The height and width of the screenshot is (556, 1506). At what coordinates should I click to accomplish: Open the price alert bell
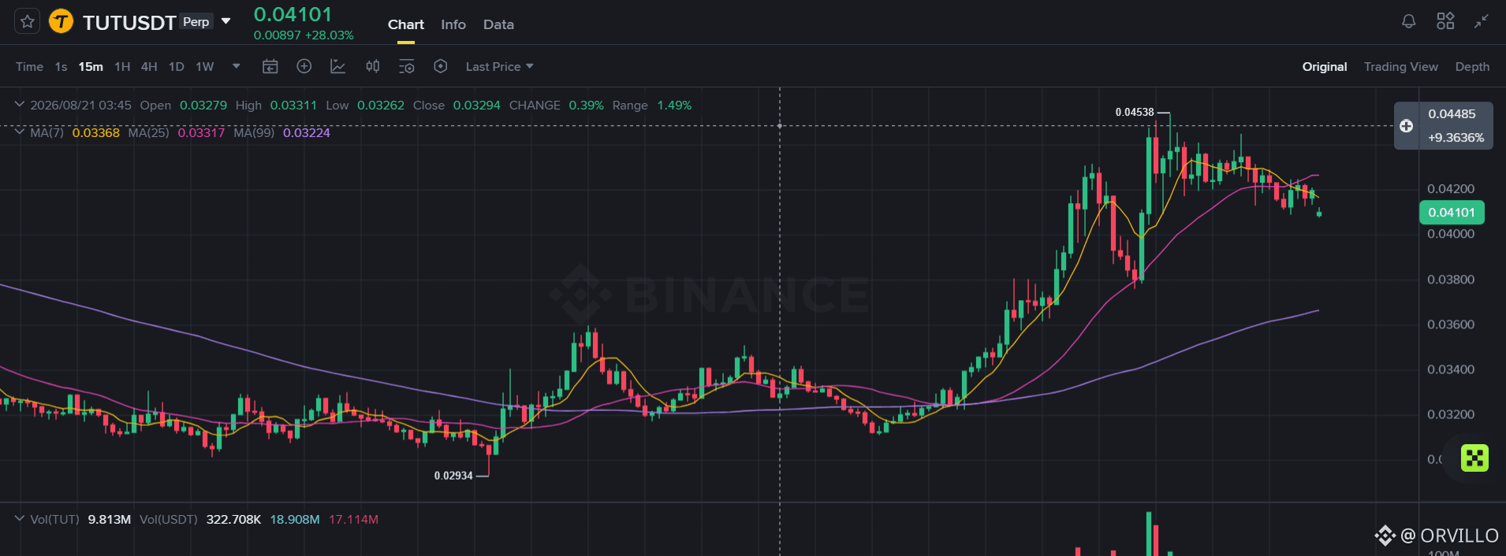pos(1408,21)
